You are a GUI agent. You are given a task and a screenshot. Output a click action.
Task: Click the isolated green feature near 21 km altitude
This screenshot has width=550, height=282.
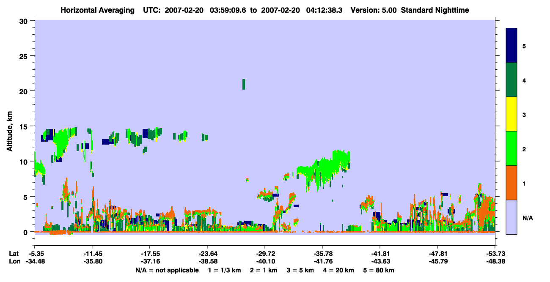244,84
